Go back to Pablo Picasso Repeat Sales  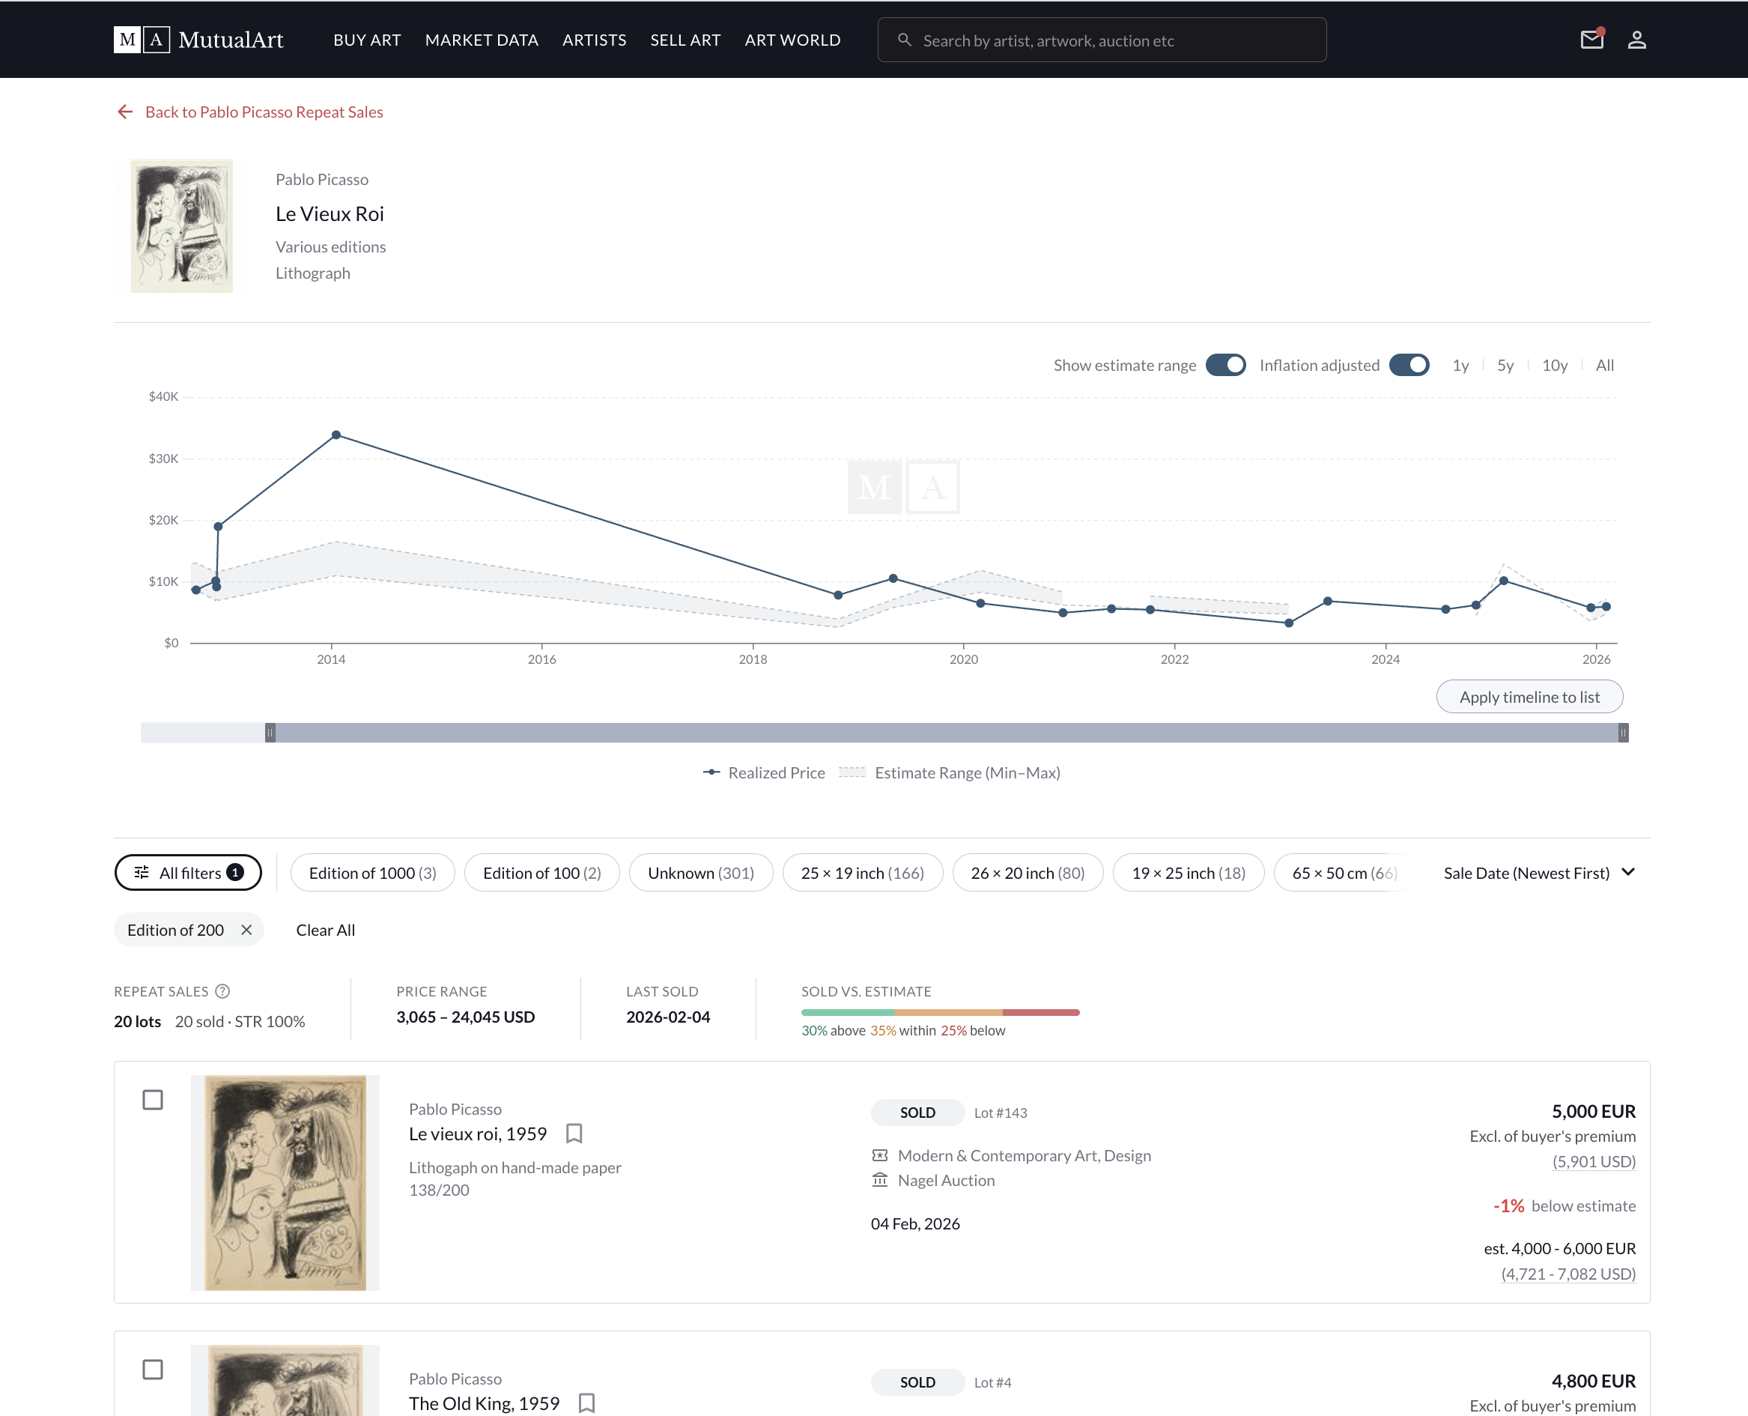click(264, 112)
